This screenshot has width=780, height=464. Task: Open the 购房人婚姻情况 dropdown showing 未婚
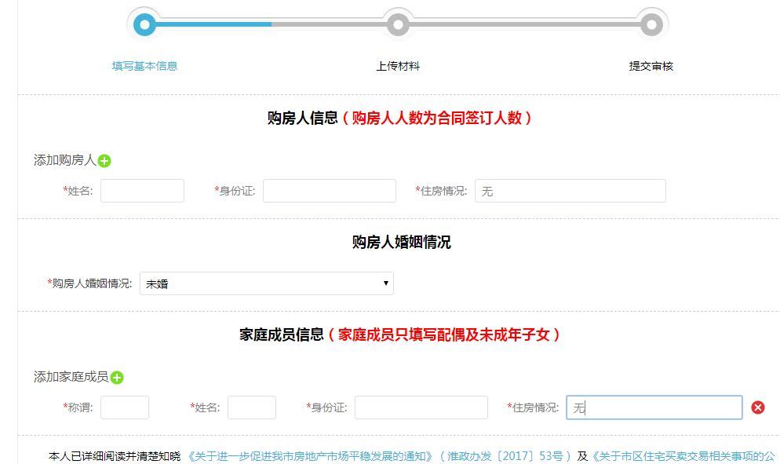click(x=267, y=283)
